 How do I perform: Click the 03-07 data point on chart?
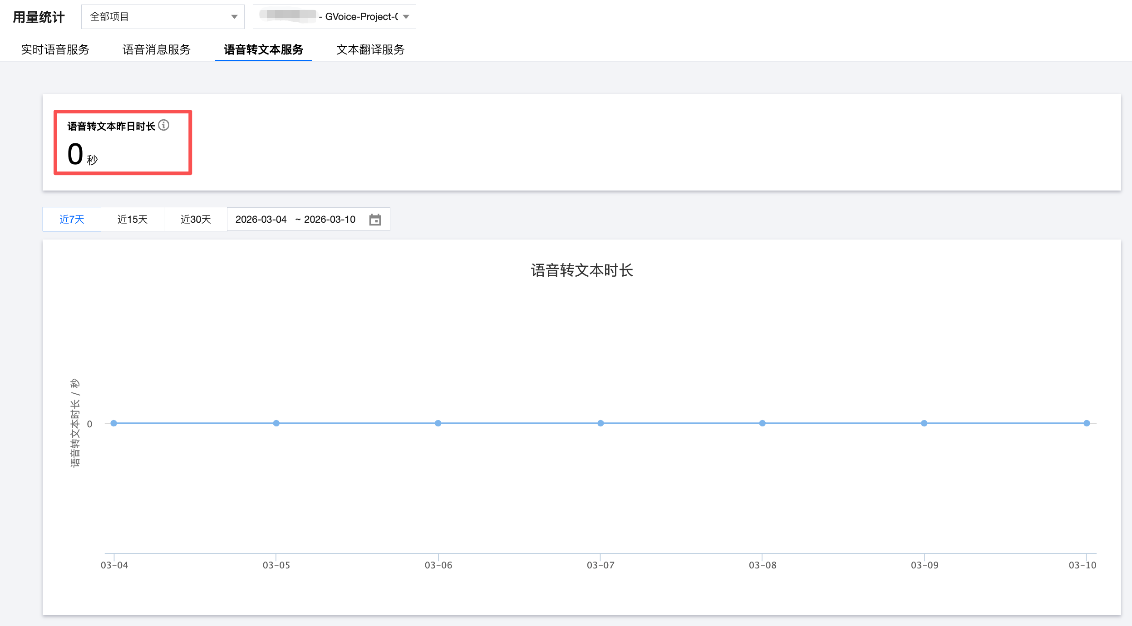click(x=600, y=423)
